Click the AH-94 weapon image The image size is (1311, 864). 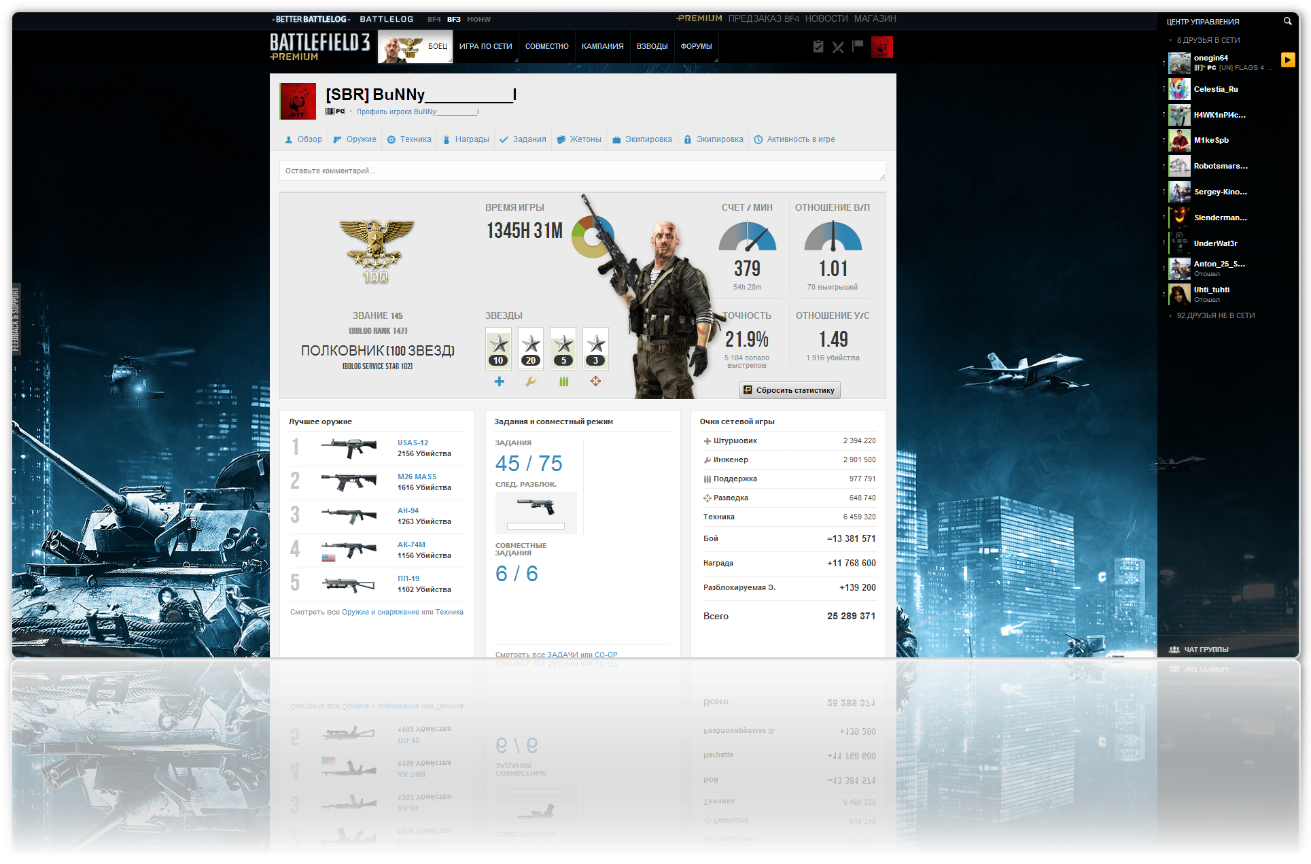tap(349, 516)
